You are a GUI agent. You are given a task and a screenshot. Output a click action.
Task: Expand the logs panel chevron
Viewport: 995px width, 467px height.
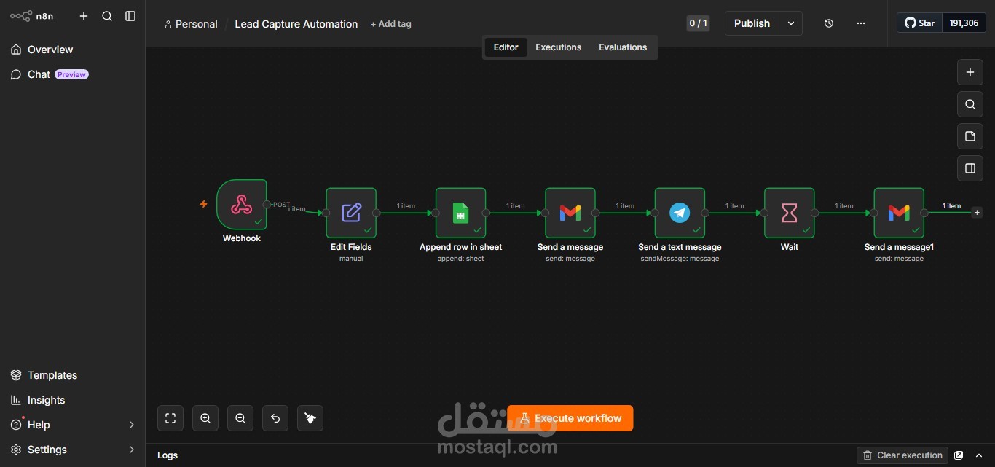(979, 455)
